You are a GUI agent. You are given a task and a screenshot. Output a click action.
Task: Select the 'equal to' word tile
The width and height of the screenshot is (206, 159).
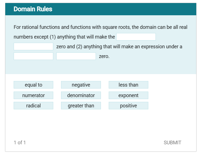(x=33, y=85)
